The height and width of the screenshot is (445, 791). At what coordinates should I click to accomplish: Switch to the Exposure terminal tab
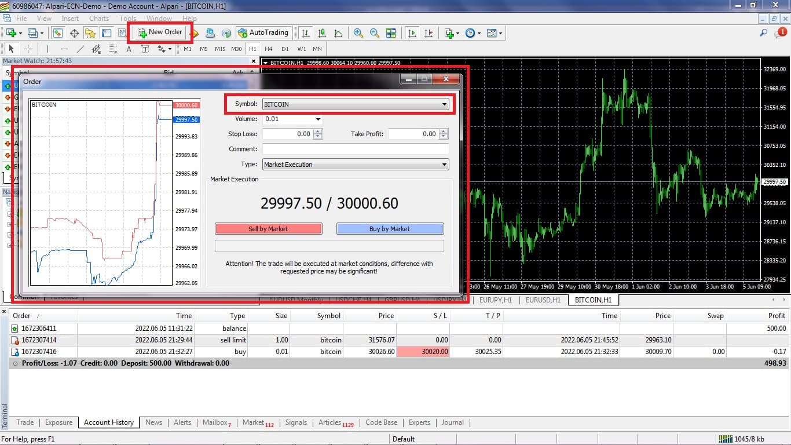(x=59, y=422)
